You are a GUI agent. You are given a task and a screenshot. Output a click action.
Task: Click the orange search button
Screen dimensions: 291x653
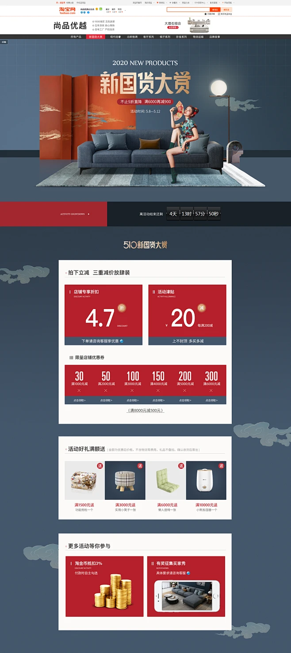(x=215, y=9)
